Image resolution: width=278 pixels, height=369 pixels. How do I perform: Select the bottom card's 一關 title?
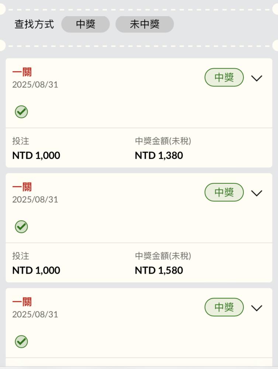tap(22, 302)
